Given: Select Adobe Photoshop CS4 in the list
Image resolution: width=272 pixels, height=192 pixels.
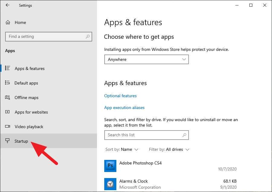Looking at the screenshot, I should [x=141, y=163].
